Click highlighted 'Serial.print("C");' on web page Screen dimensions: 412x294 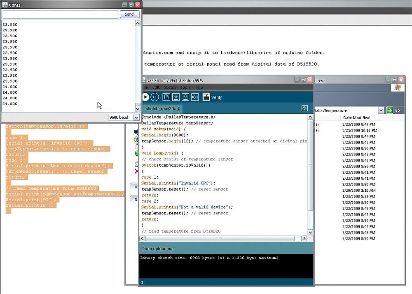coord(31,200)
